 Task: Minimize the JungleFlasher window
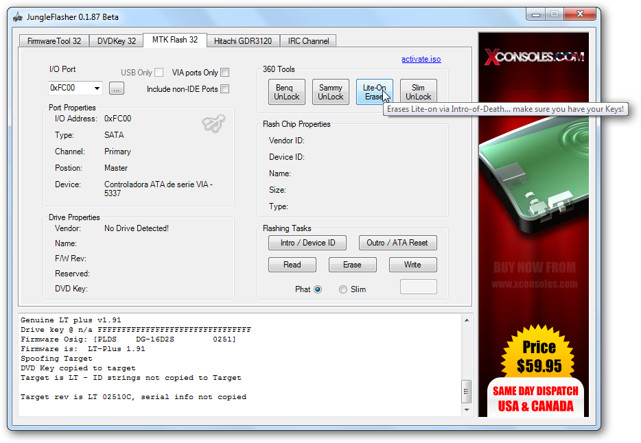click(x=536, y=14)
